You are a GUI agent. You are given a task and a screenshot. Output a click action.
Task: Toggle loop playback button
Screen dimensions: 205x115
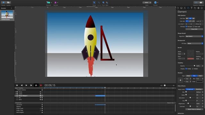pos(36,85)
